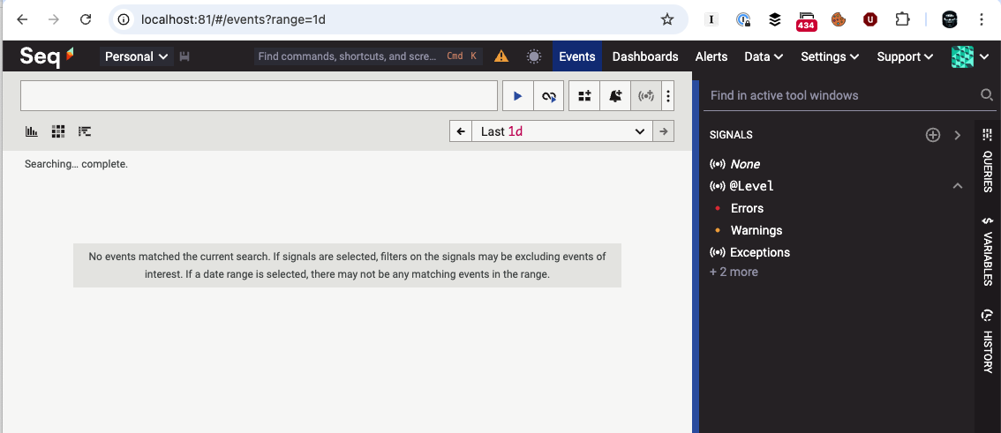Click the grid view icon
Screen dimensions: 1001x433
click(58, 131)
